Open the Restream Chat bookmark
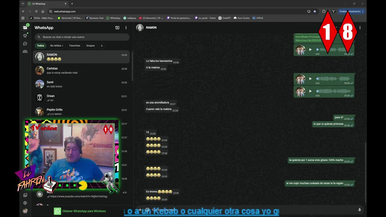Screen dimensions: 386x217 [x=95, y=18]
